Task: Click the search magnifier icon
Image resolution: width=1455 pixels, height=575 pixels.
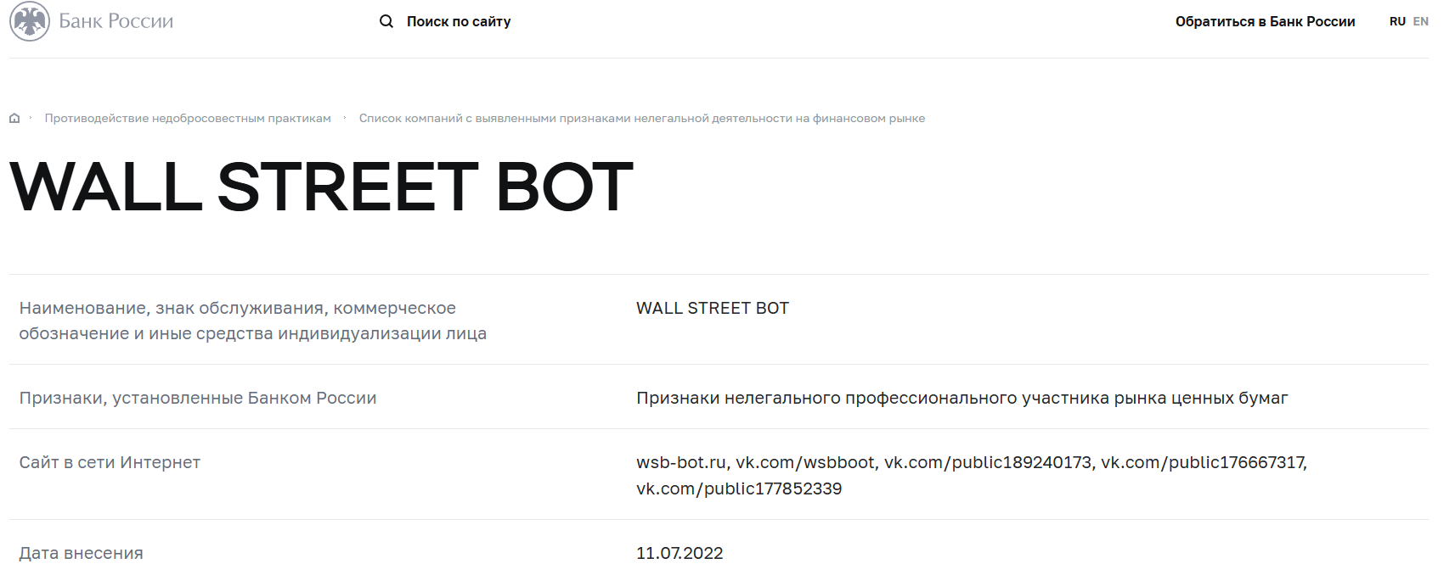Action: (386, 21)
